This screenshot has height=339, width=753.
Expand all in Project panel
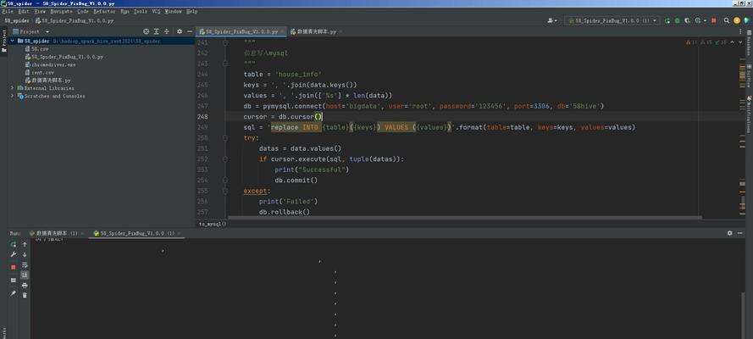[156, 31]
